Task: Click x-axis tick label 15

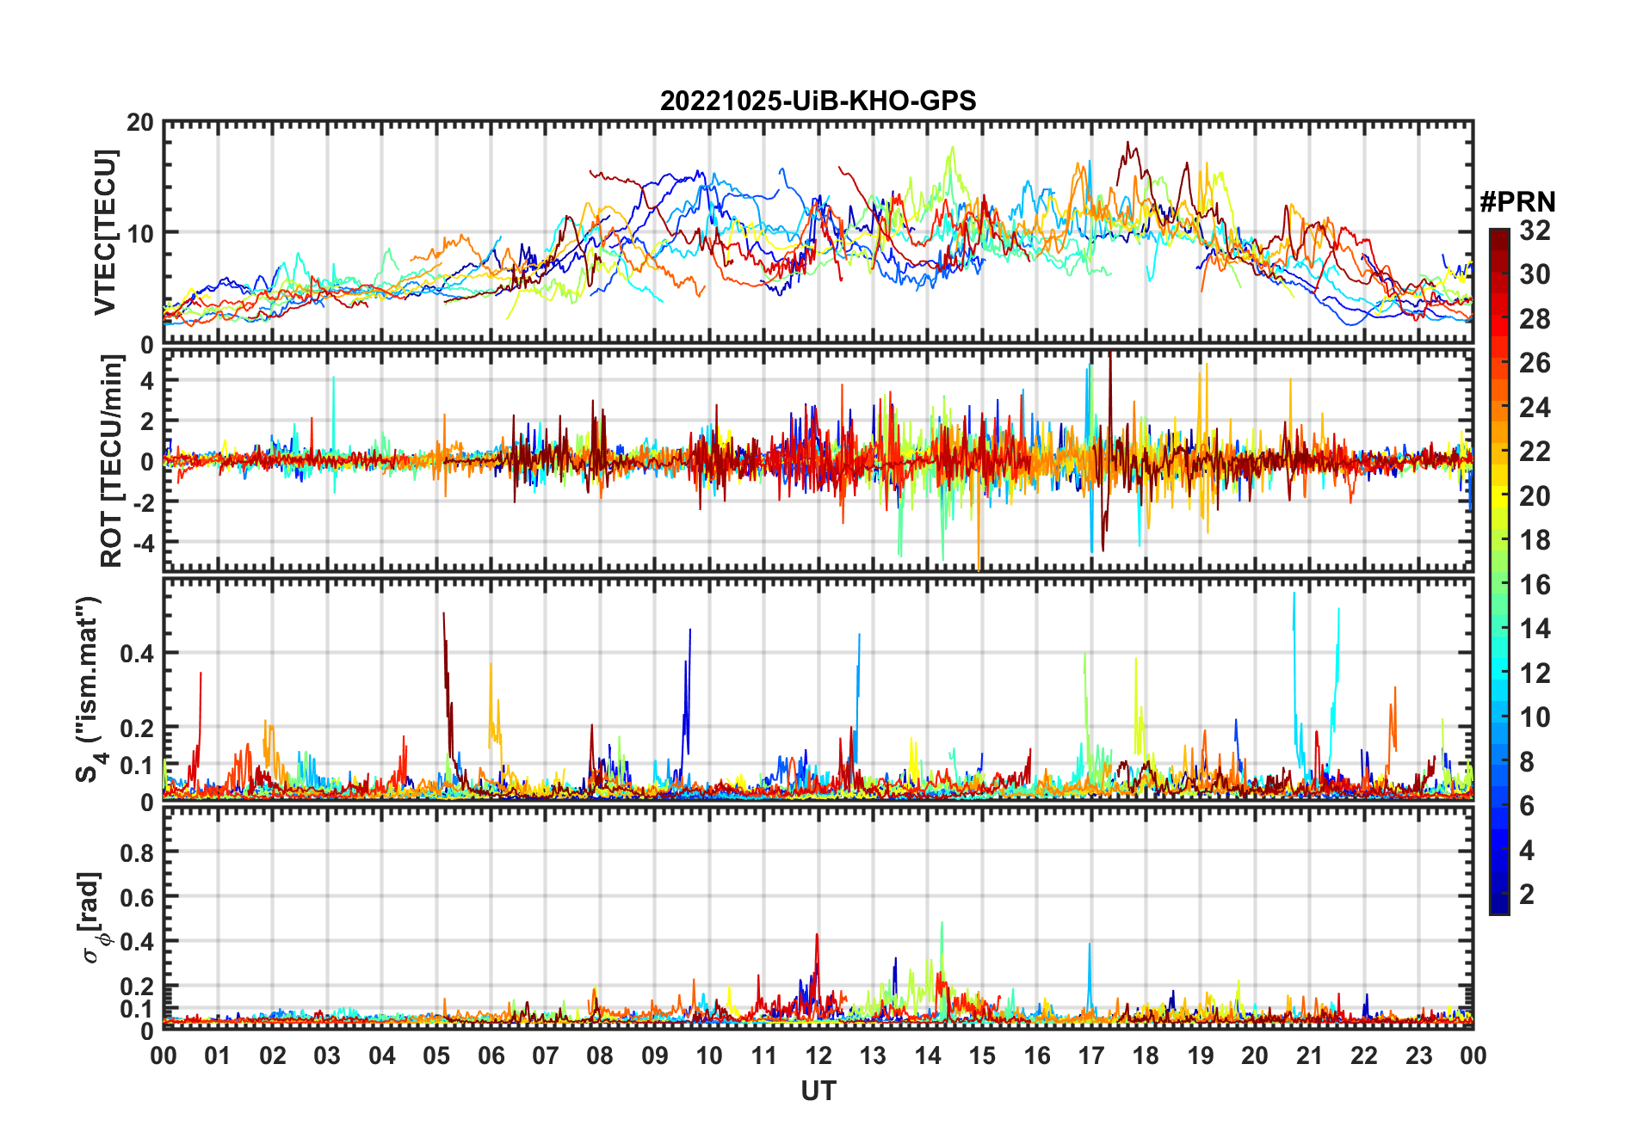Action: (x=982, y=1055)
